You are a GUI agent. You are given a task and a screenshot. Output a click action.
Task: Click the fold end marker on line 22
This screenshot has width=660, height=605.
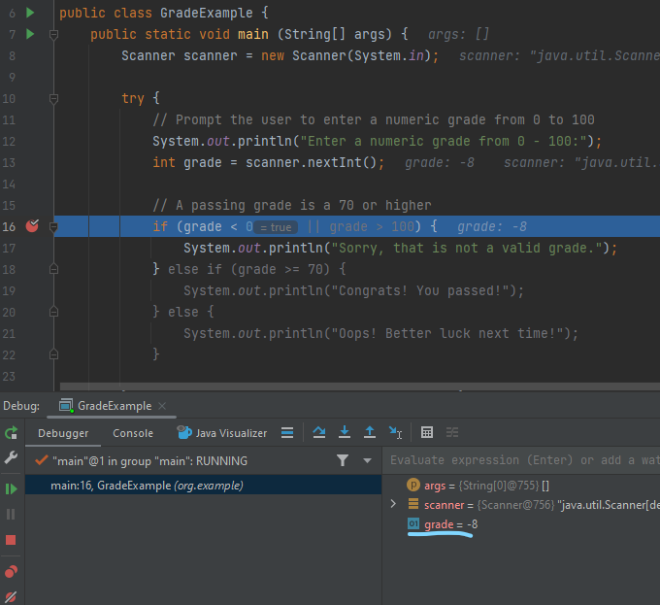pyautogui.click(x=53, y=354)
